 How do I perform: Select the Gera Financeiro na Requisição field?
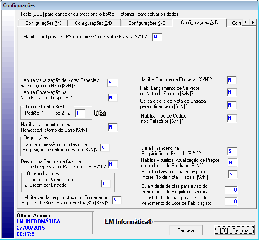232,151
